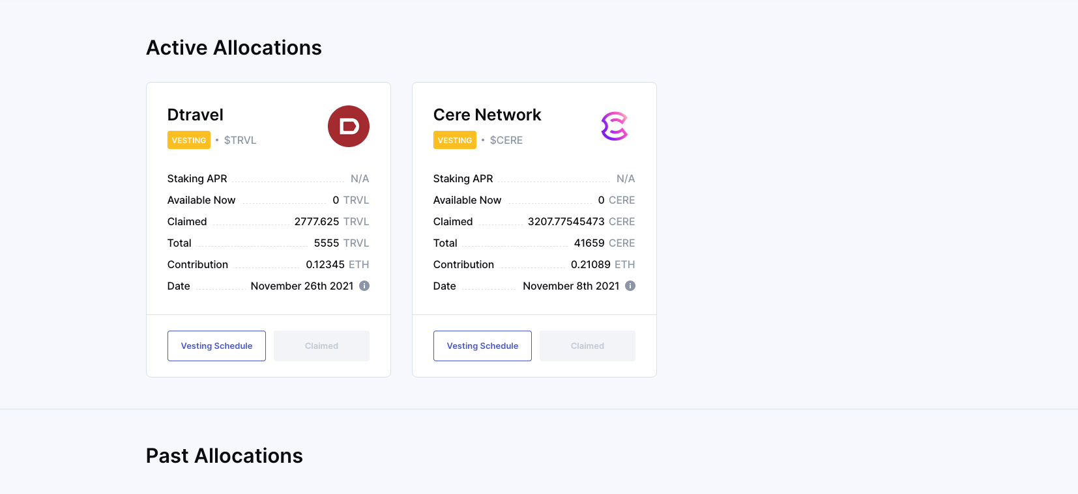Click info icon beside November 26th 2021

tap(364, 286)
